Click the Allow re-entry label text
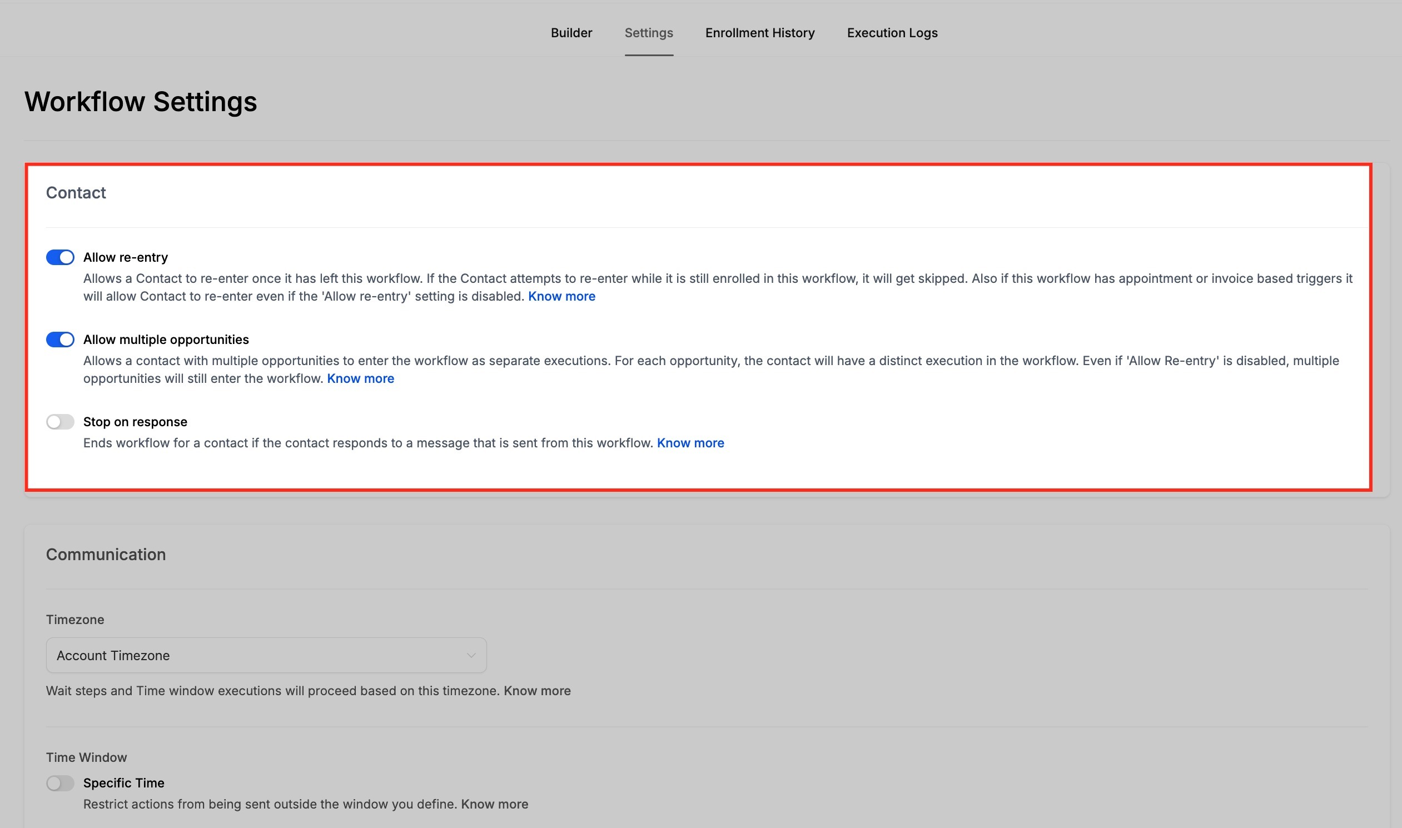The height and width of the screenshot is (828, 1402). pyautogui.click(x=126, y=257)
